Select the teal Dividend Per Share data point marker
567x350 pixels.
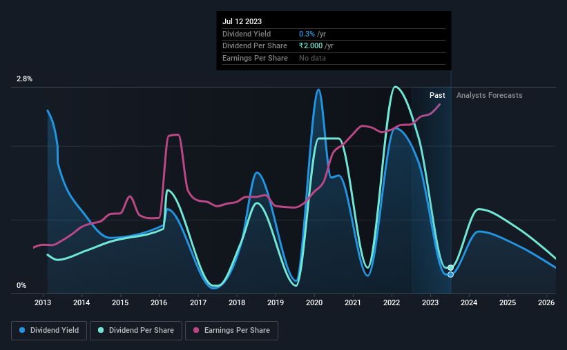point(450,267)
